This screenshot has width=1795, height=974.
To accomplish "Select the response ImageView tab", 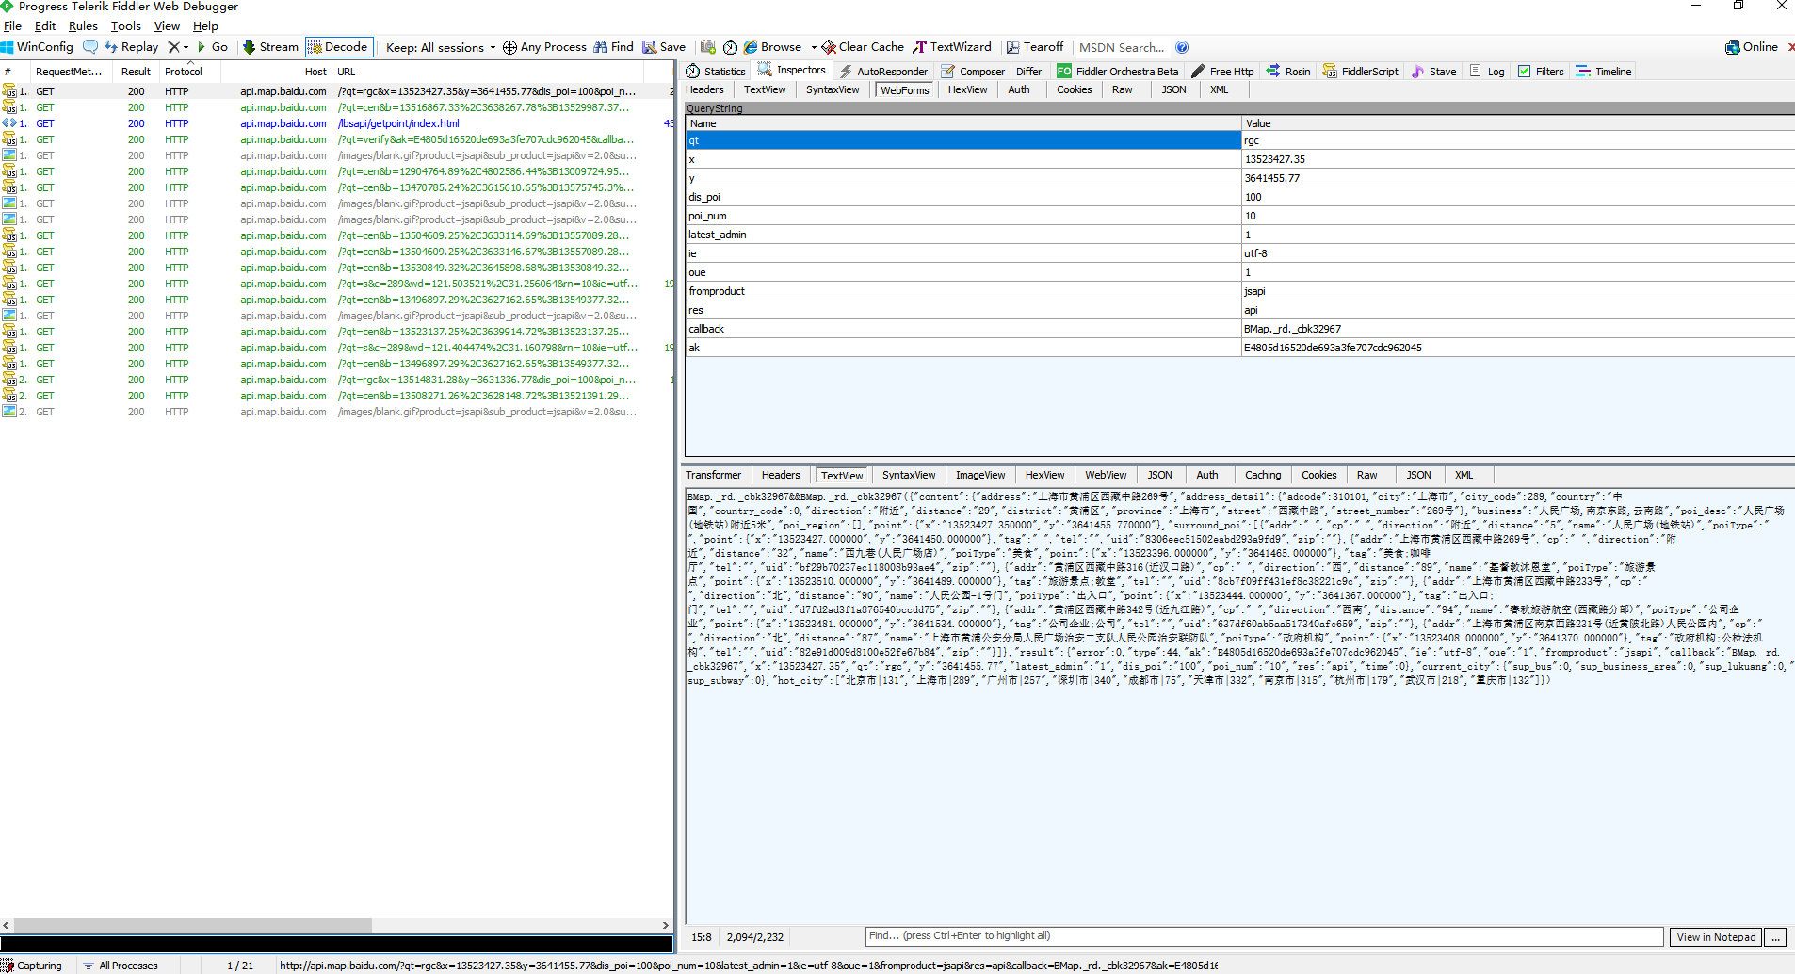I will (980, 475).
